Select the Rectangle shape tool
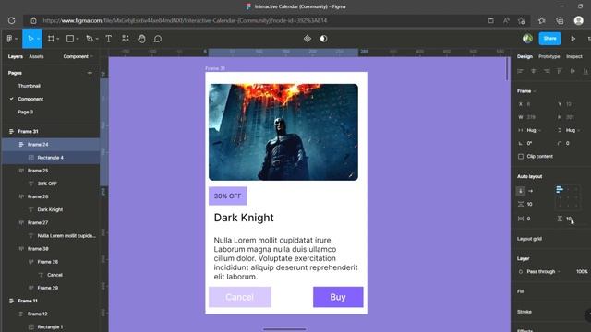 tap(70, 39)
